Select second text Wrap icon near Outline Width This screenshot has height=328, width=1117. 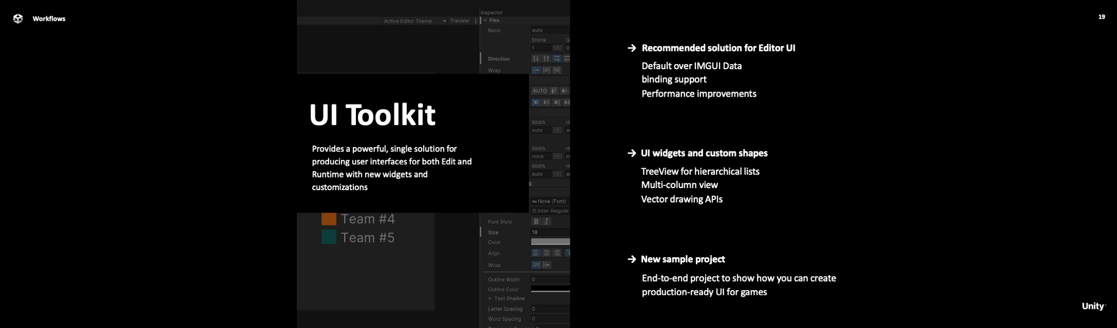tap(546, 264)
